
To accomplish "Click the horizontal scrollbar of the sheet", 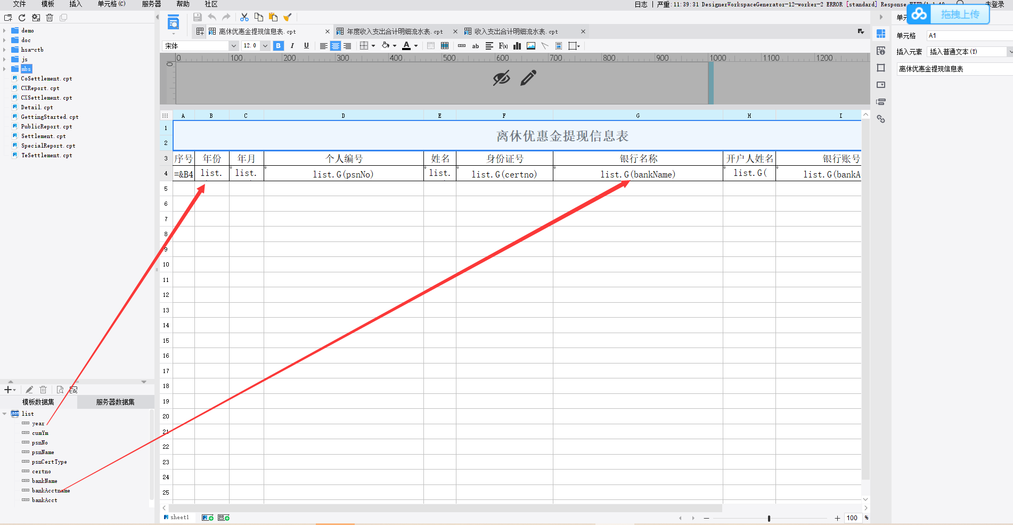I will [x=445, y=508].
